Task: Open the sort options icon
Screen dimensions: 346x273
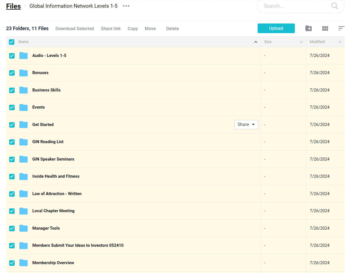Action: click(341, 28)
